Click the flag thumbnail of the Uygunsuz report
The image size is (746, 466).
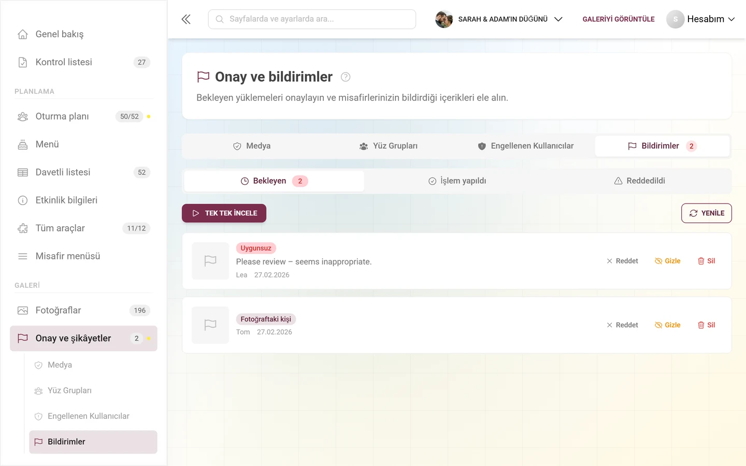pos(210,261)
